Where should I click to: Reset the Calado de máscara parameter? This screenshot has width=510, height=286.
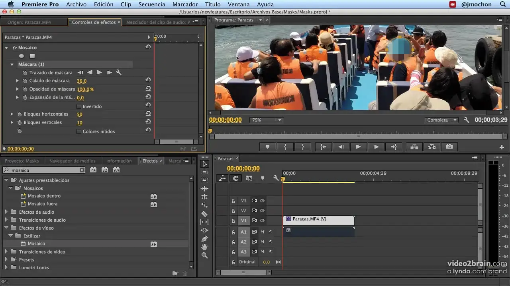tap(148, 81)
